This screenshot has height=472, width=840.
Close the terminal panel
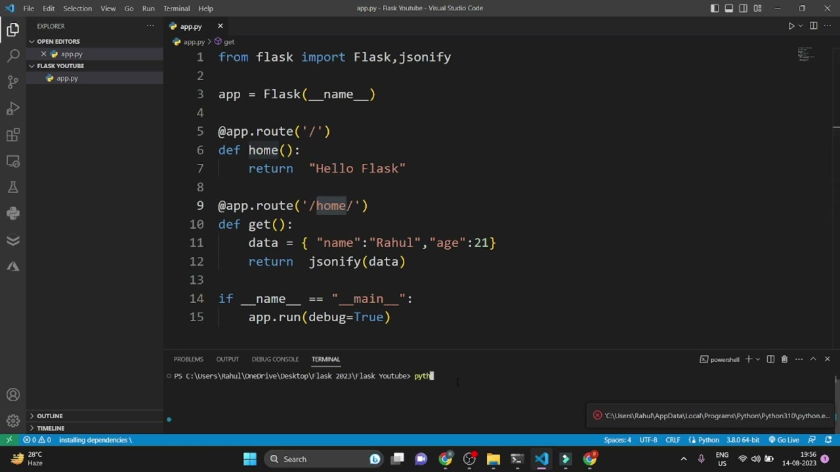[x=827, y=359]
